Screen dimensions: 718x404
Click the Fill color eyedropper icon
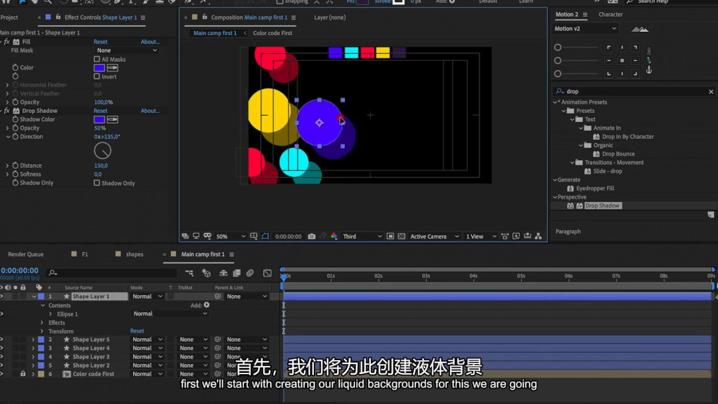click(112, 68)
